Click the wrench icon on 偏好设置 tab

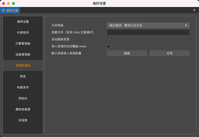click(3, 10)
